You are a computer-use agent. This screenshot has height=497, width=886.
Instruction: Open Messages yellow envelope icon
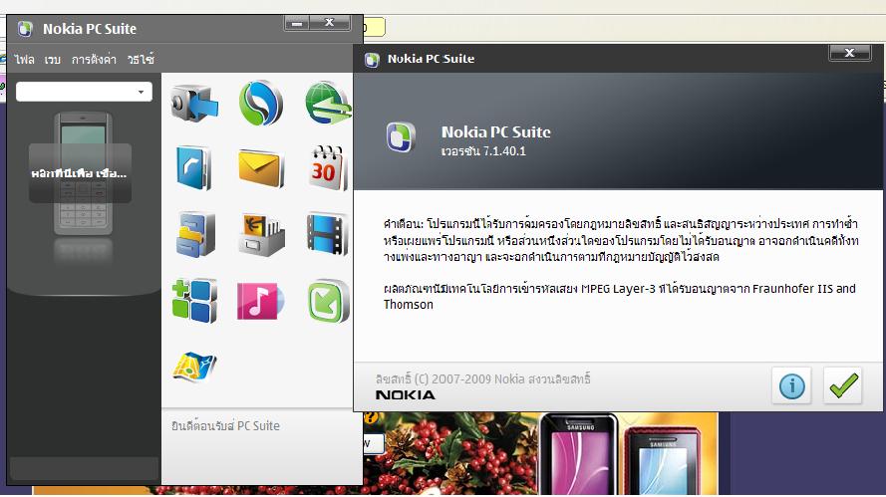[260, 168]
